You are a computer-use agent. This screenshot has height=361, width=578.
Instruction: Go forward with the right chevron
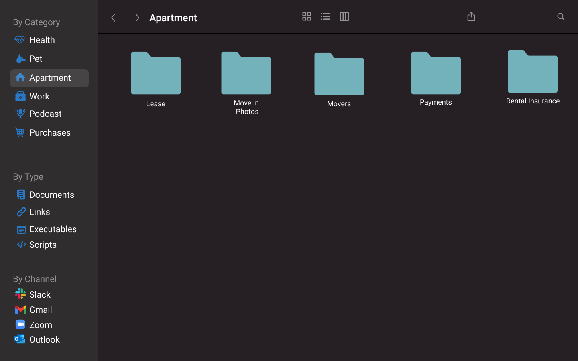point(137,18)
